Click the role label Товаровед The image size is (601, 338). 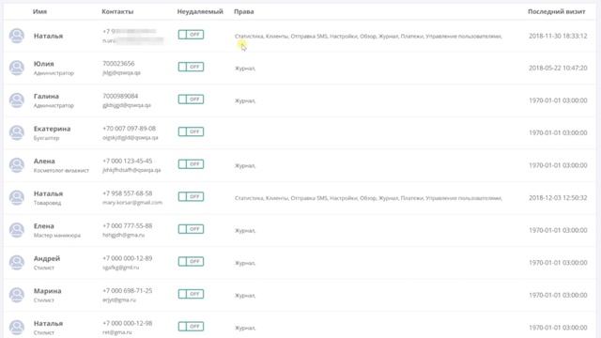click(x=47, y=203)
